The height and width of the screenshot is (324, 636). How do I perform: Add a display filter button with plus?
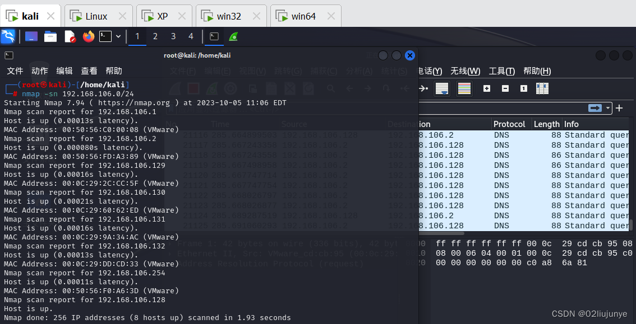point(619,108)
